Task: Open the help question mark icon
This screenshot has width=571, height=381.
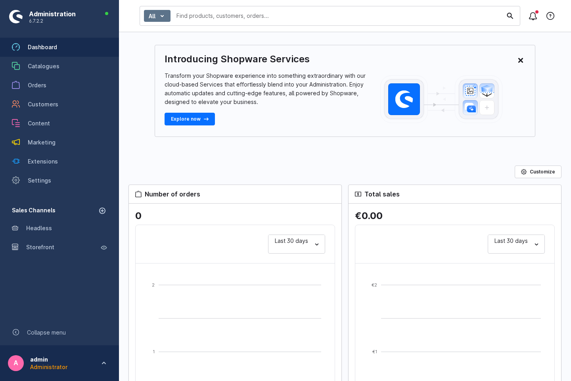Action: click(x=550, y=16)
